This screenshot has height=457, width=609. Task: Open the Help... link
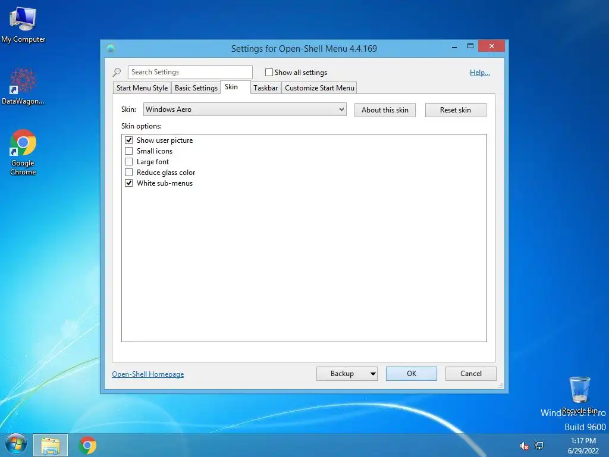click(480, 72)
